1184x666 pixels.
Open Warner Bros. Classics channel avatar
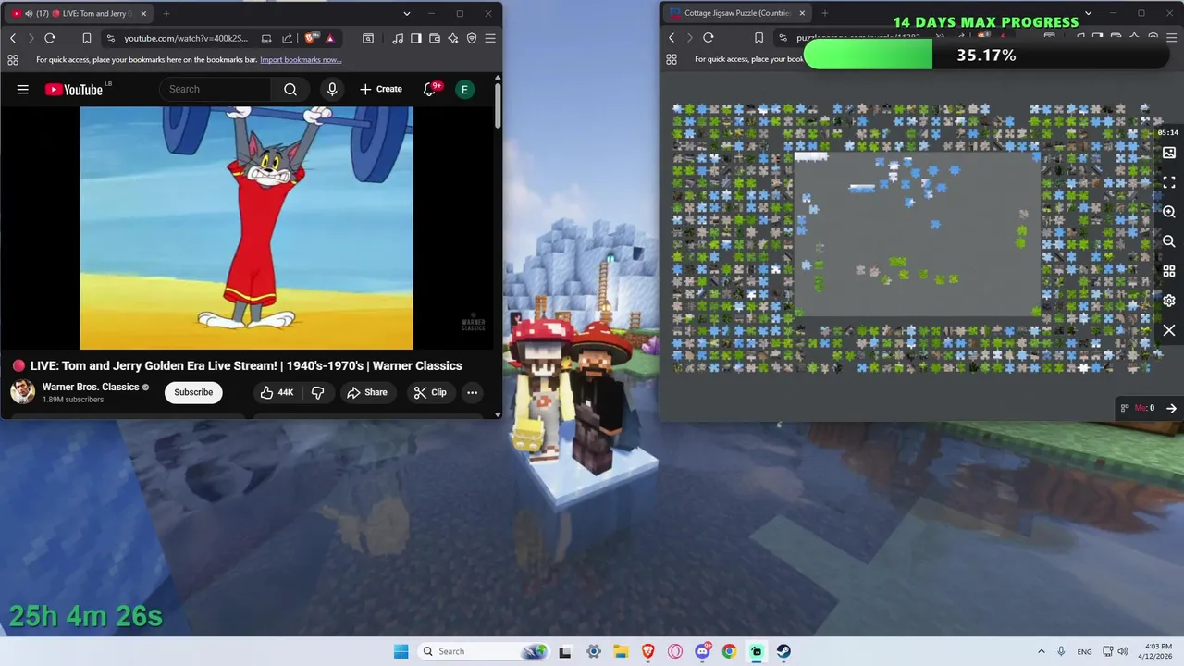click(22, 392)
